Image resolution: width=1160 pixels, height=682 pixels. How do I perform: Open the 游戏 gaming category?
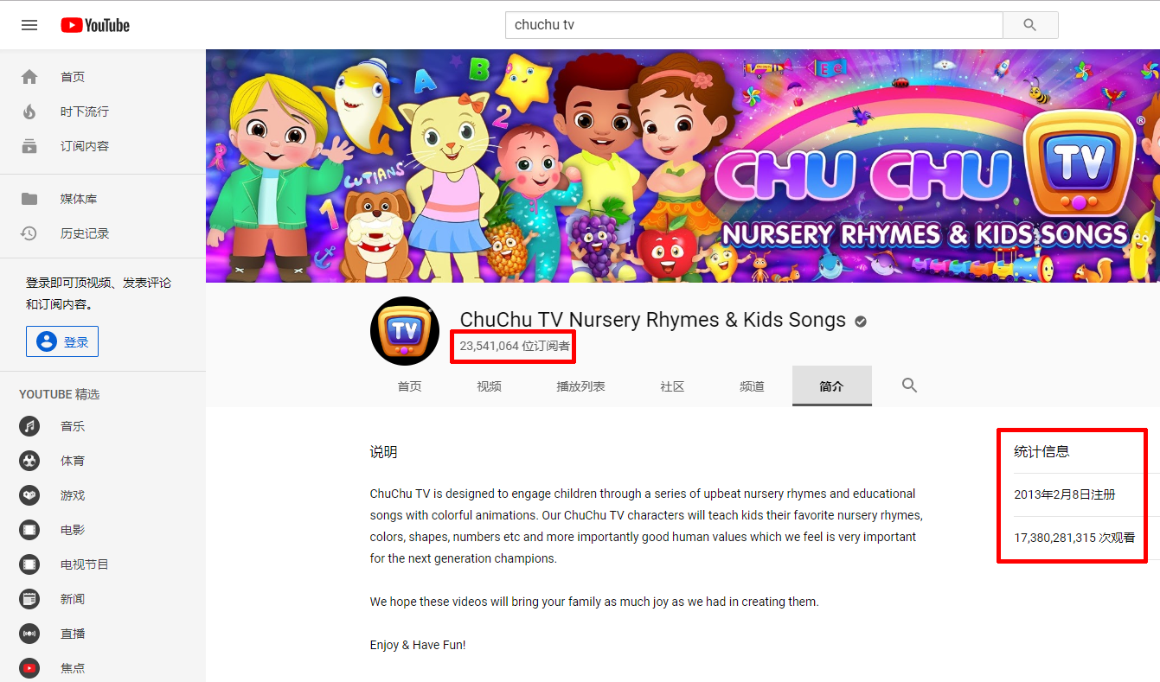73,495
